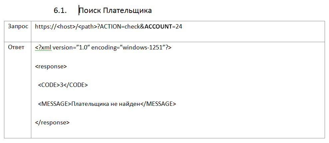Click the word "найден" in the message
329x143 pixels.
[x=130, y=104]
